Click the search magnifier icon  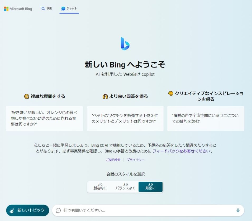point(43,9)
